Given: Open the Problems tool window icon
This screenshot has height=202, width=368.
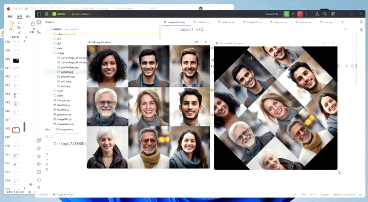Looking at the screenshot, I should click(x=39, y=179).
